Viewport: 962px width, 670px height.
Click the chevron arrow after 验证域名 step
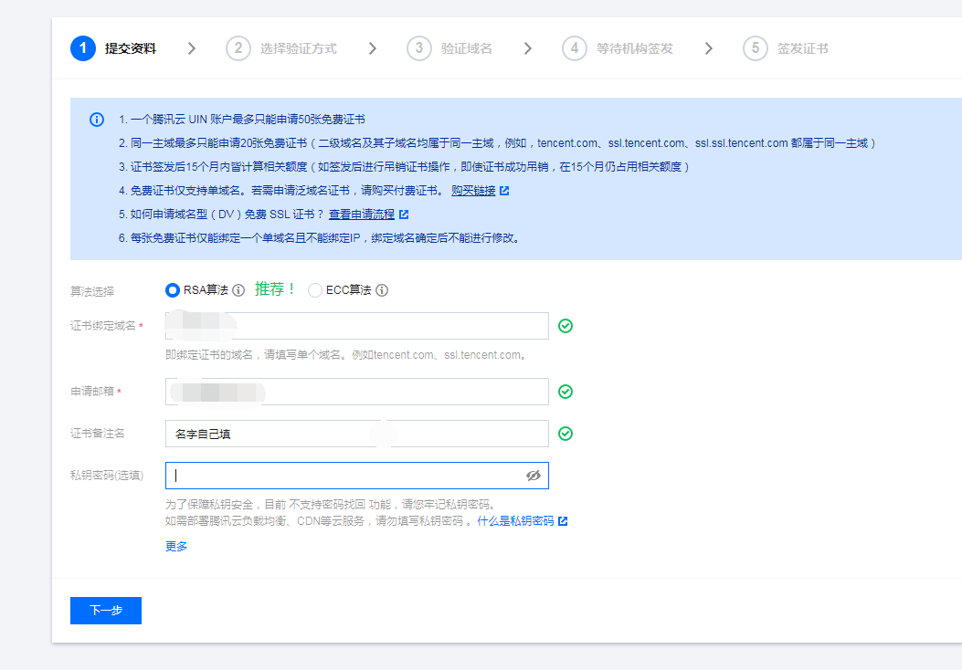(x=528, y=48)
